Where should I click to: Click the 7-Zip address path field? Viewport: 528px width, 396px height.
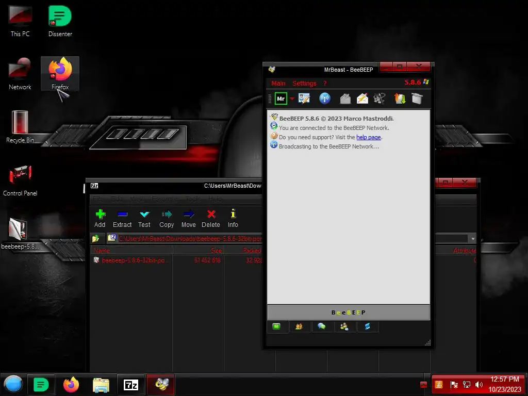(287, 239)
